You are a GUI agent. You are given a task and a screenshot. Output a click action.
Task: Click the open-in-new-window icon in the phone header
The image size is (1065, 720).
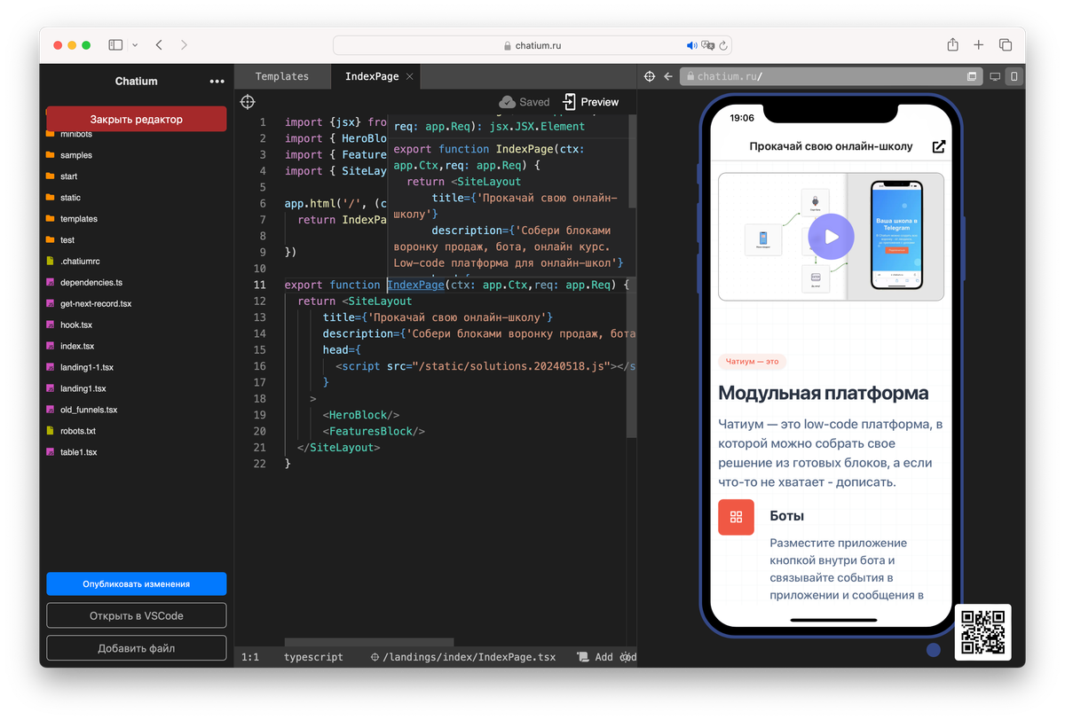938,146
